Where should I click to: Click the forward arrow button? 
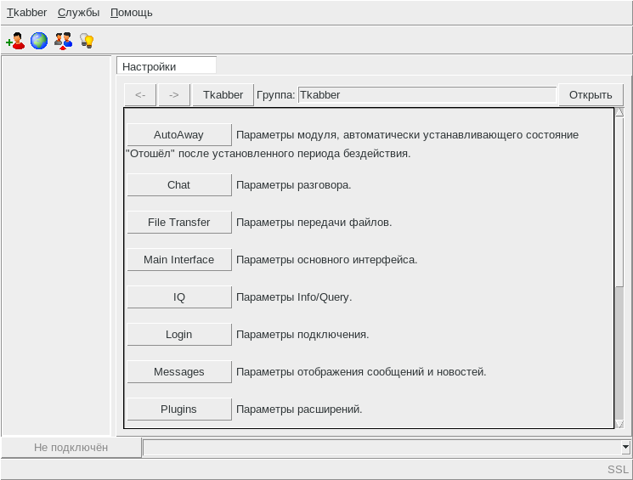[174, 95]
